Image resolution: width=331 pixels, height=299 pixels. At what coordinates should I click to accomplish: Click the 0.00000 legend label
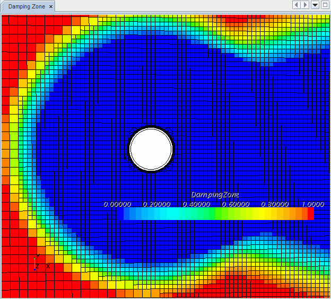click(117, 204)
